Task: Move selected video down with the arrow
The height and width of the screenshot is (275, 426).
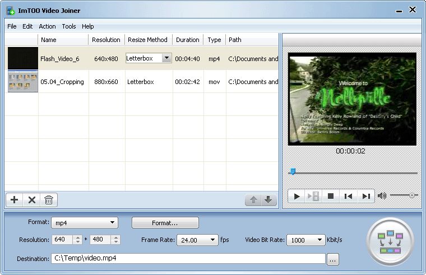Action: [x=268, y=200]
